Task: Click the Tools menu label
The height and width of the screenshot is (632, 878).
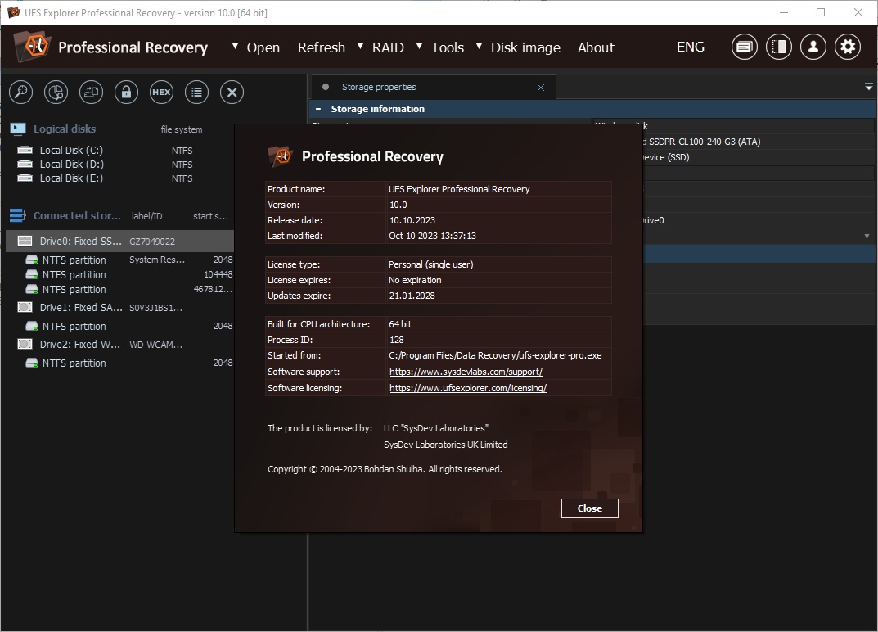Action: (x=448, y=47)
